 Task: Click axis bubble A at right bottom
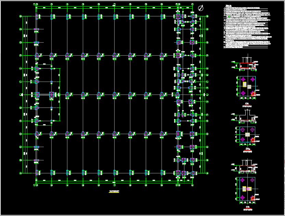(x=207, y=173)
